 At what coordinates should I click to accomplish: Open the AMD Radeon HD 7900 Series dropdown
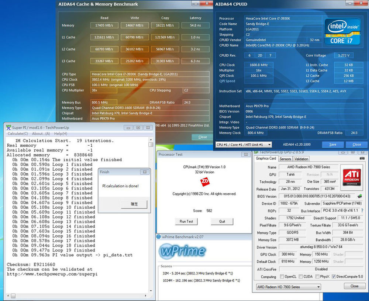pos(288,287)
